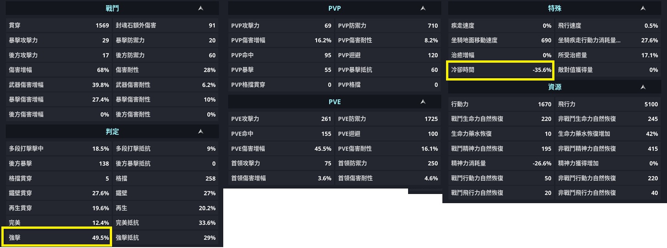
Task: Click the 精神力消耗量 -26.6% stat row
Action: [x=501, y=163]
